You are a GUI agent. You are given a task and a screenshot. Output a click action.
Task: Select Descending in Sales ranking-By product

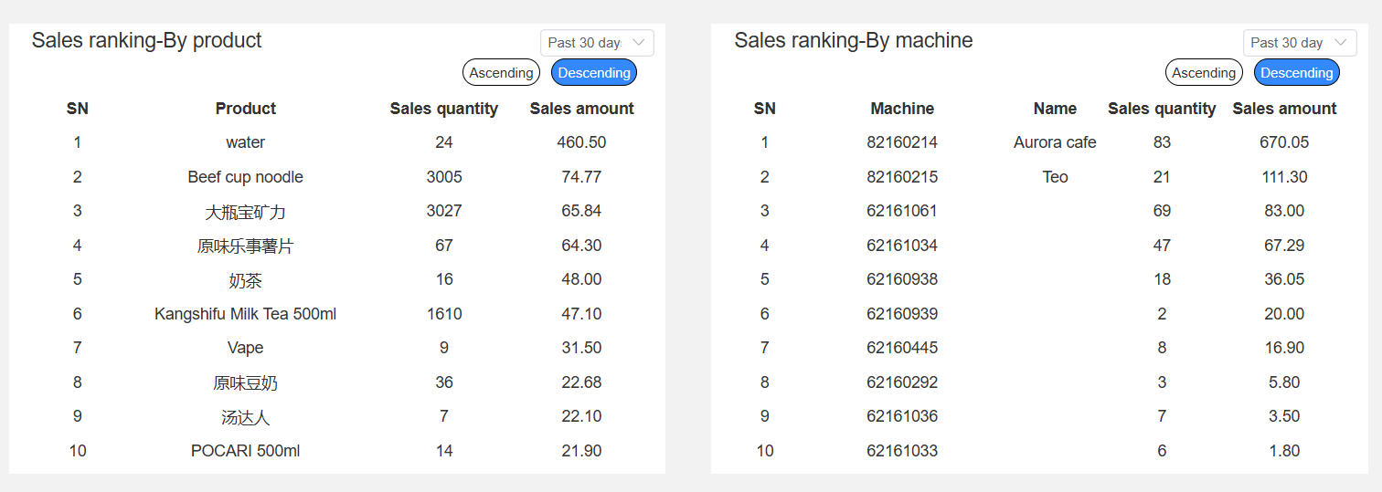tap(594, 73)
